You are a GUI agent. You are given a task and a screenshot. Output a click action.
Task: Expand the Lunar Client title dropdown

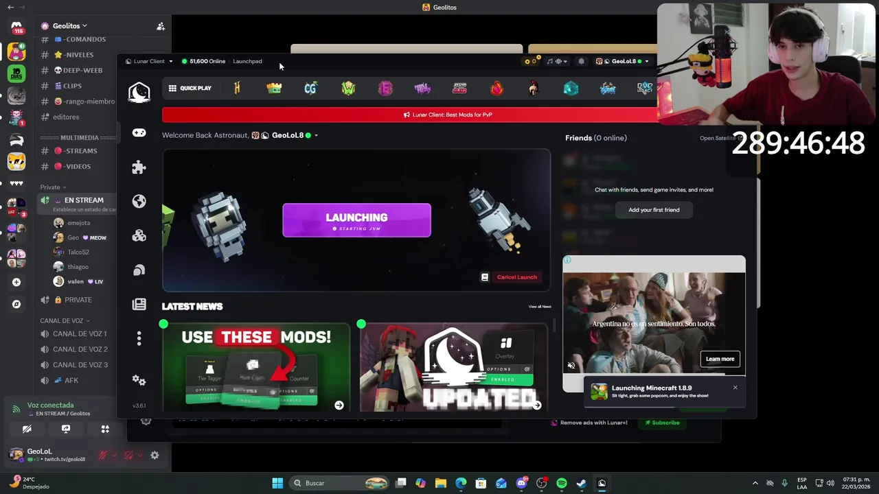(x=171, y=61)
